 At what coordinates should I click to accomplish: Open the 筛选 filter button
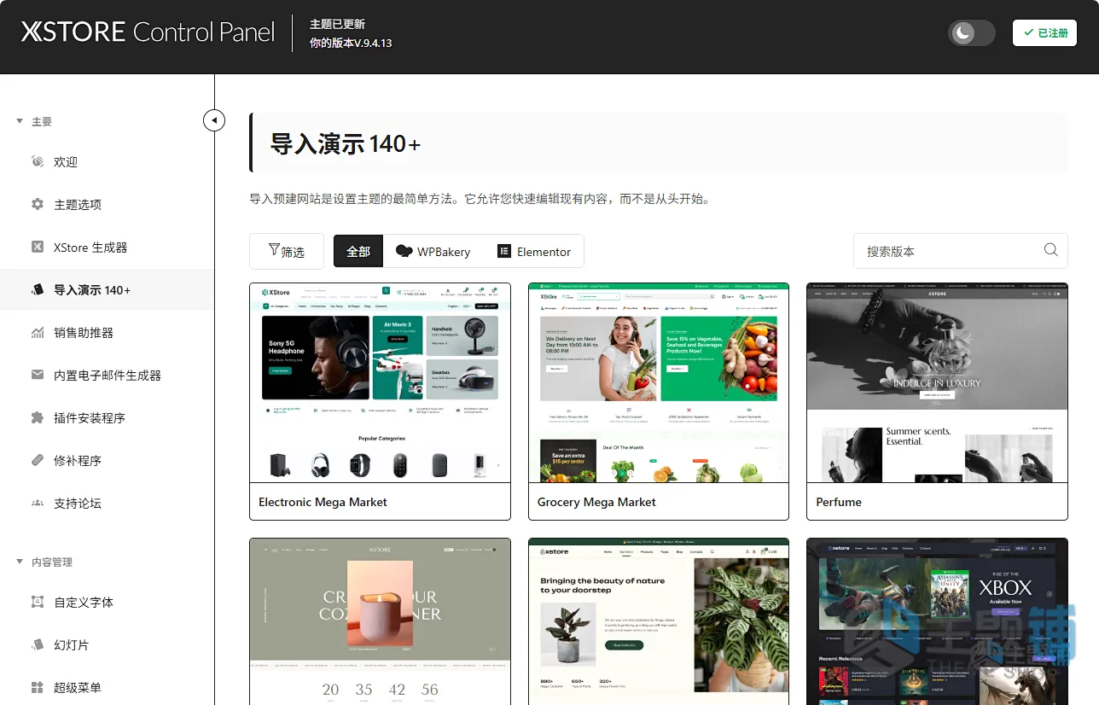(x=287, y=251)
